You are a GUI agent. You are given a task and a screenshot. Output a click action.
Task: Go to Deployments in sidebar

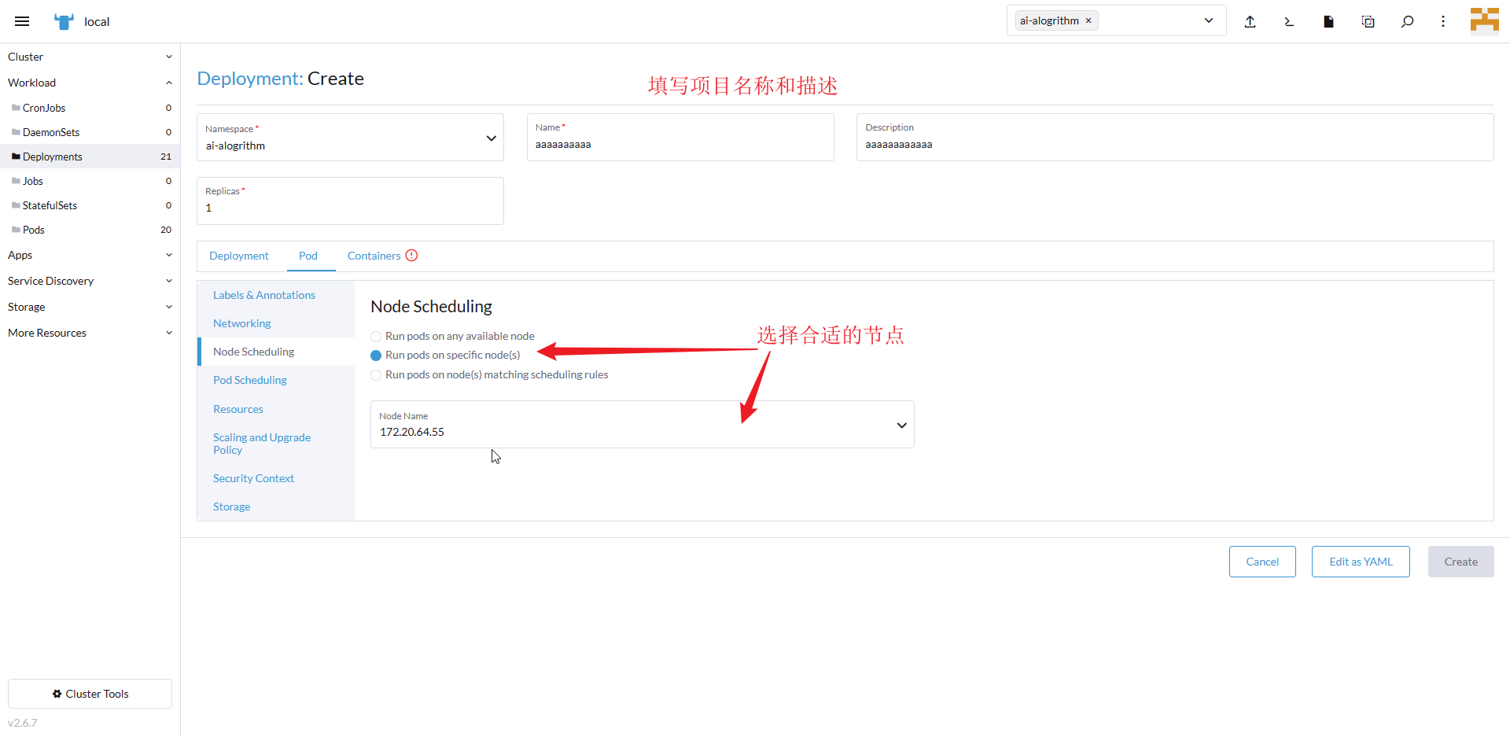(x=90, y=157)
